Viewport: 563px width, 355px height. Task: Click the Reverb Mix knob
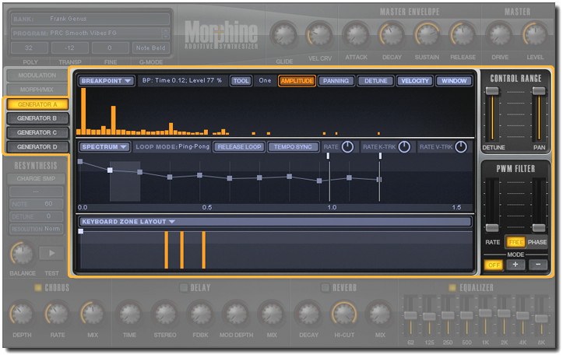[x=379, y=314]
